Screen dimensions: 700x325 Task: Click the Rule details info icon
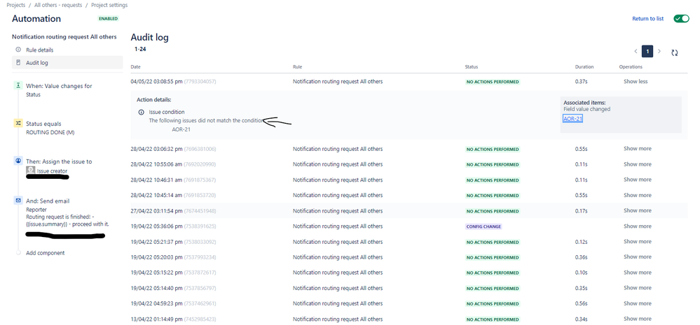click(x=18, y=50)
